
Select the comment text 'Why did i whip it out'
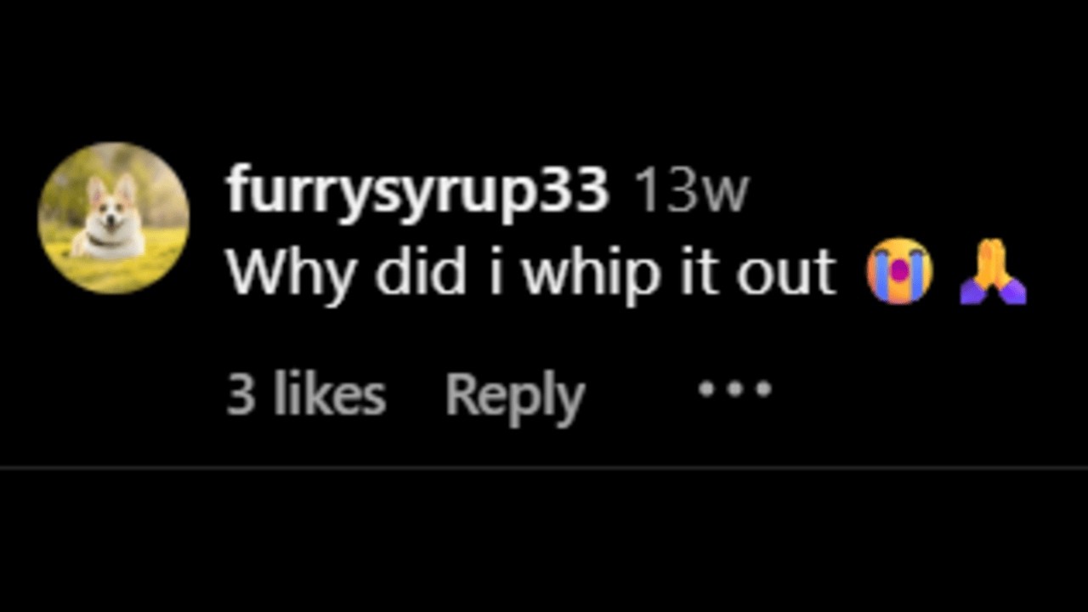(x=531, y=274)
